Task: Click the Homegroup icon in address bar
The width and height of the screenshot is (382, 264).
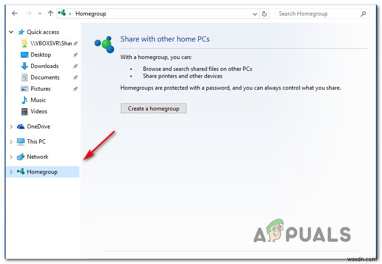Action: click(x=62, y=13)
